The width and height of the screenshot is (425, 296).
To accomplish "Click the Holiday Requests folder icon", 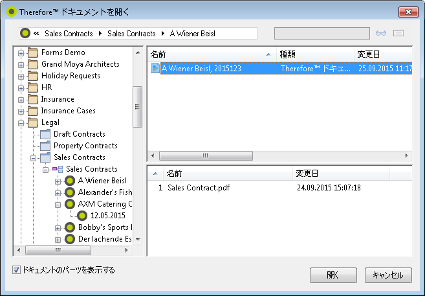I will click(x=33, y=76).
